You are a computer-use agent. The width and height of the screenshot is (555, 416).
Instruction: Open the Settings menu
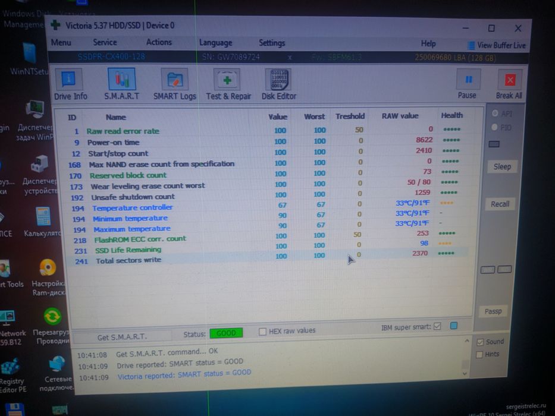[272, 43]
